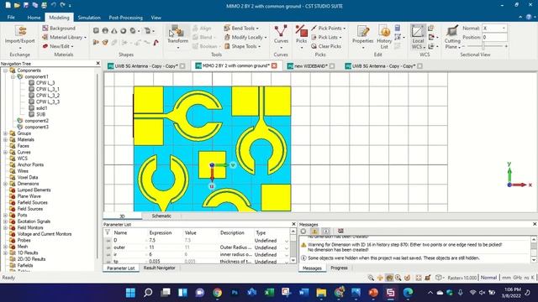This screenshot has width=538, height=302.
Task: Click Clear Picks button
Action: (326, 46)
